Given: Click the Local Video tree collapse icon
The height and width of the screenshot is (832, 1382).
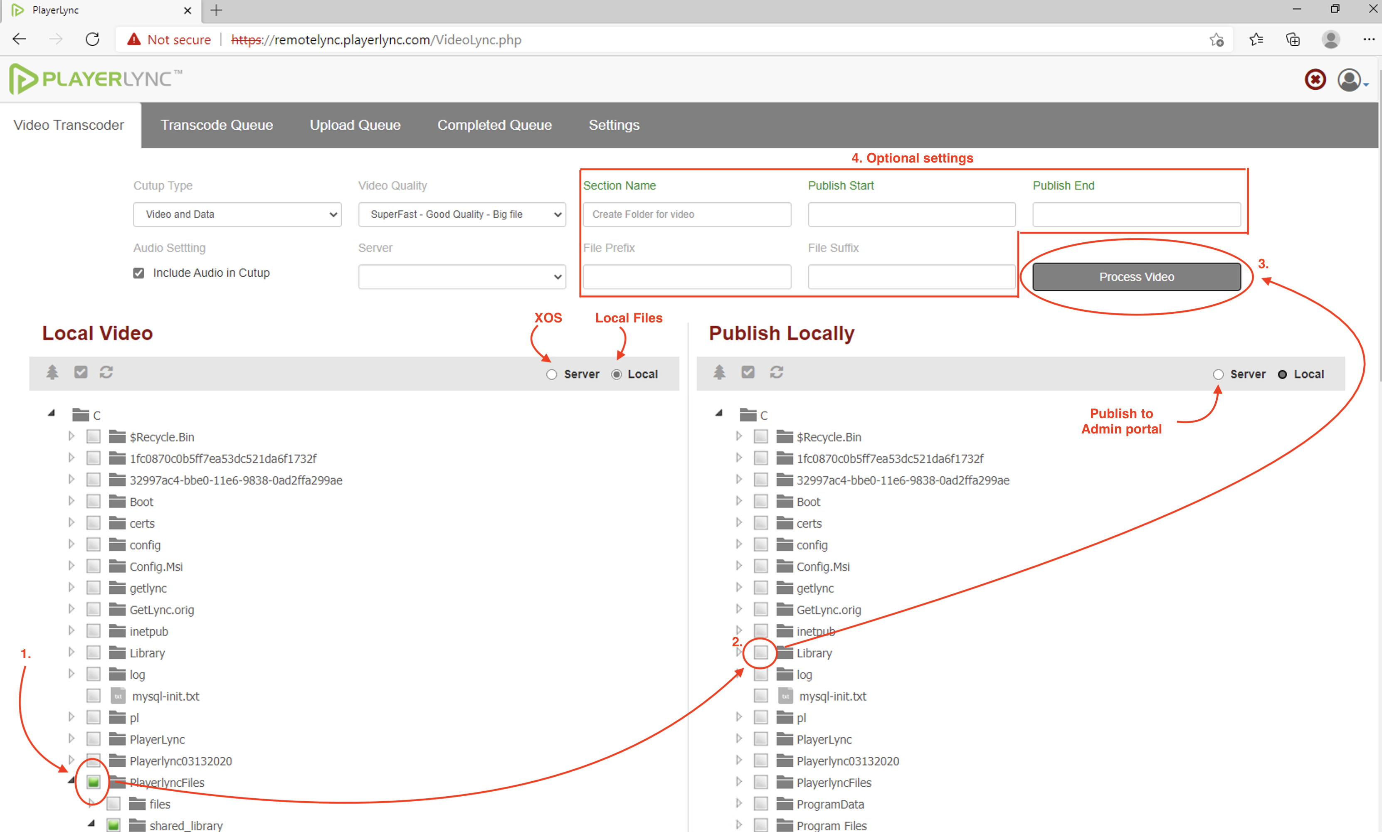Looking at the screenshot, I should tap(52, 372).
